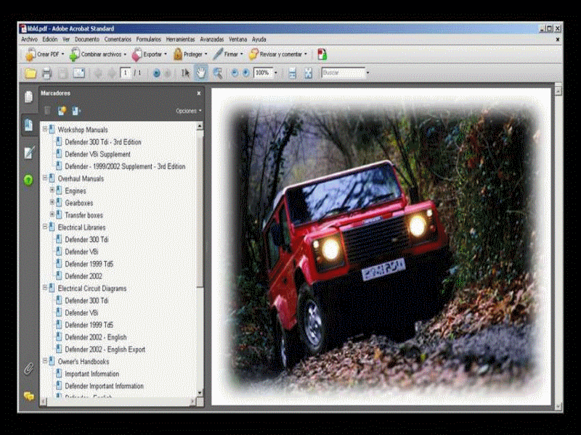Open the Comentarios menu
Image resolution: width=581 pixels, height=435 pixels.
118,39
